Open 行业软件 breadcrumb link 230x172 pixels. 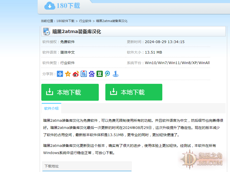pos(85,21)
